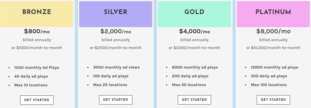Select the yellow Bronze header banner
This screenshot has width=311, height=108.
[x=37, y=14]
